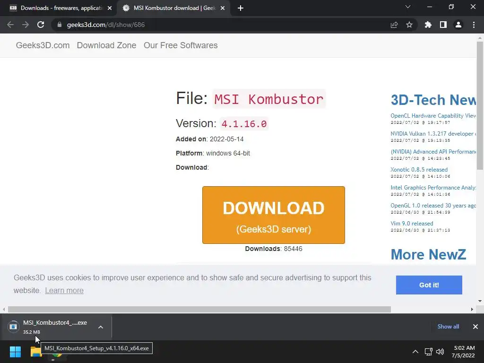
Task: Click the orange DOWNLOAD button
Action: pyautogui.click(x=274, y=215)
